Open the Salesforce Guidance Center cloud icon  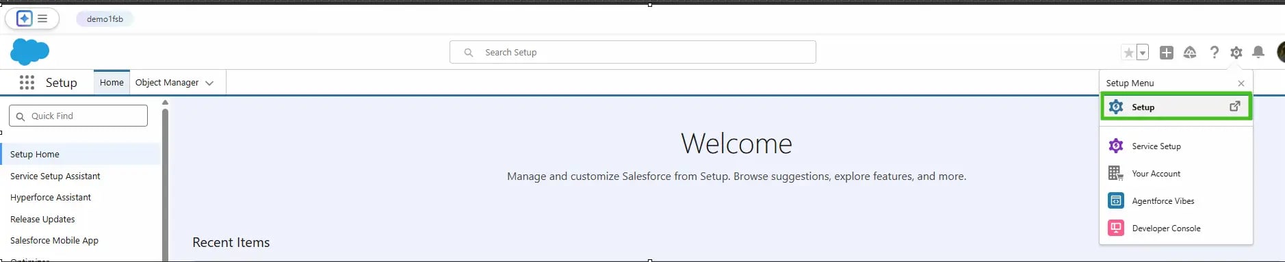point(1190,53)
